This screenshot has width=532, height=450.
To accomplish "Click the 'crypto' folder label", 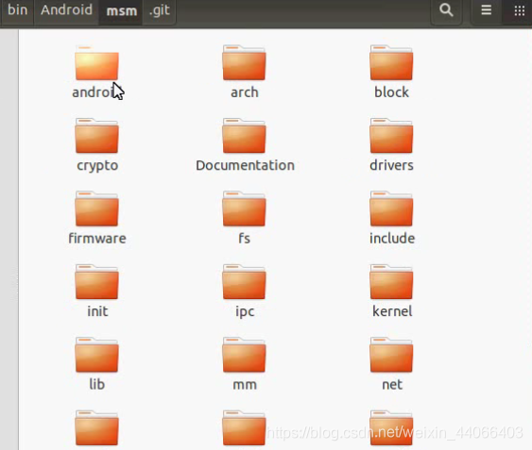I will [97, 166].
